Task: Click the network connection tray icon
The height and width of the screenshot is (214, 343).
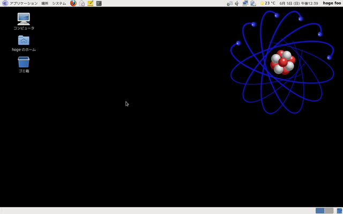Action: tap(245, 3)
